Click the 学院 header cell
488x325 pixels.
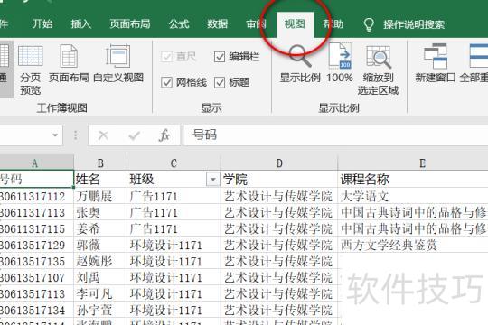(x=279, y=180)
